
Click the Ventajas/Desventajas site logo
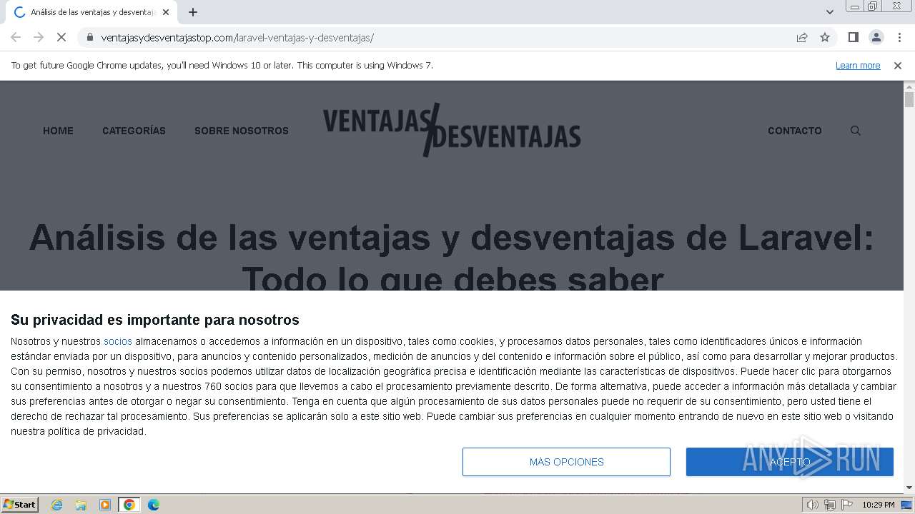452,130
